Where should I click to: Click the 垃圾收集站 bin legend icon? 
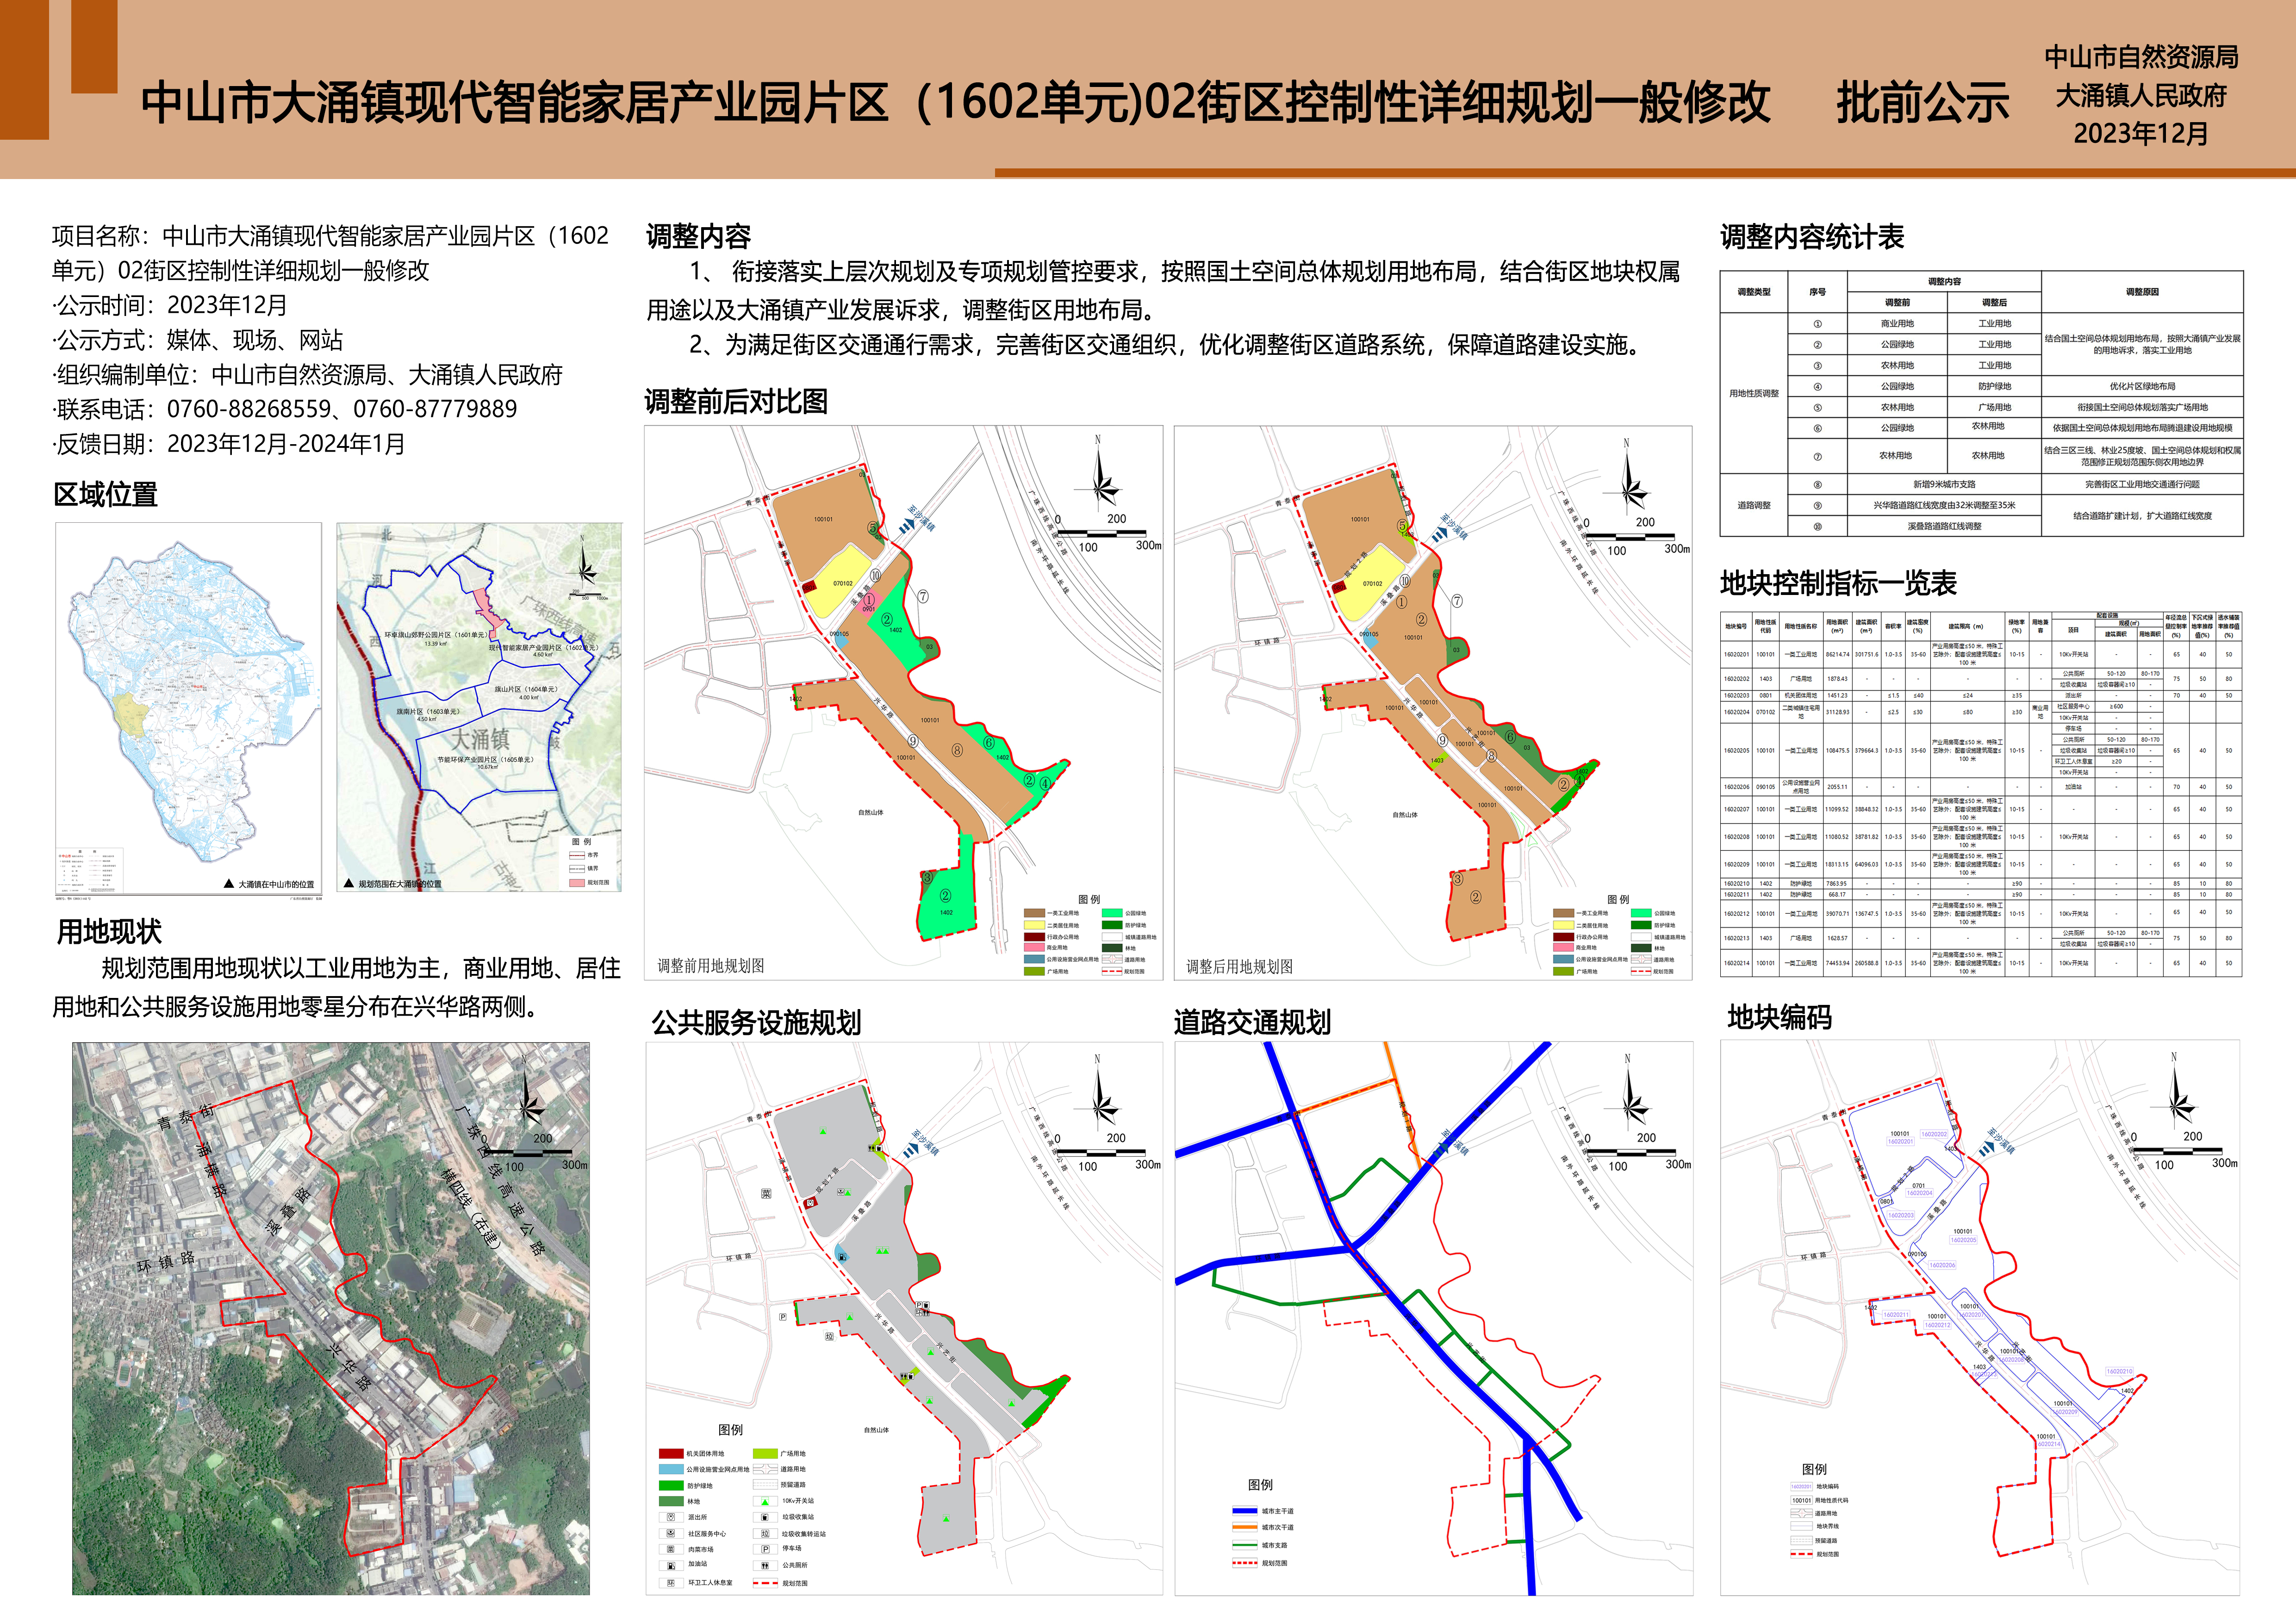pyautogui.click(x=765, y=1517)
